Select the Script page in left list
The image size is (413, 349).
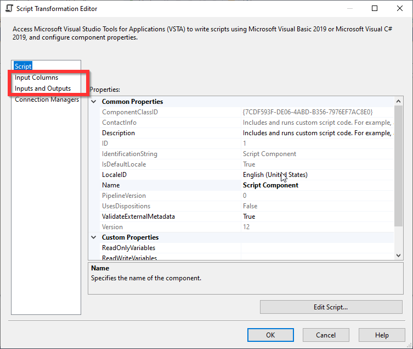pos(23,67)
